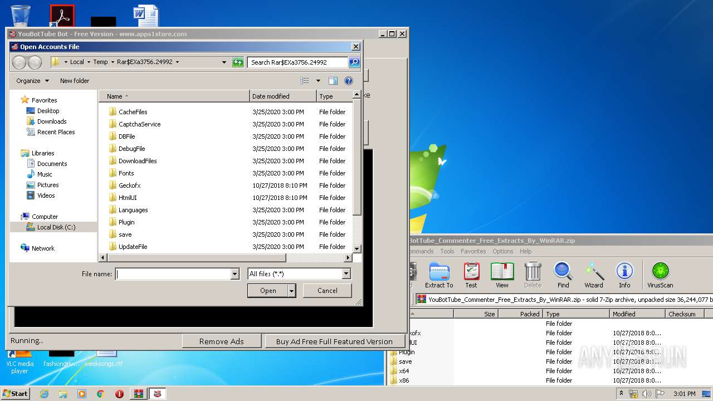Click the Windows Start button

(x=16, y=394)
